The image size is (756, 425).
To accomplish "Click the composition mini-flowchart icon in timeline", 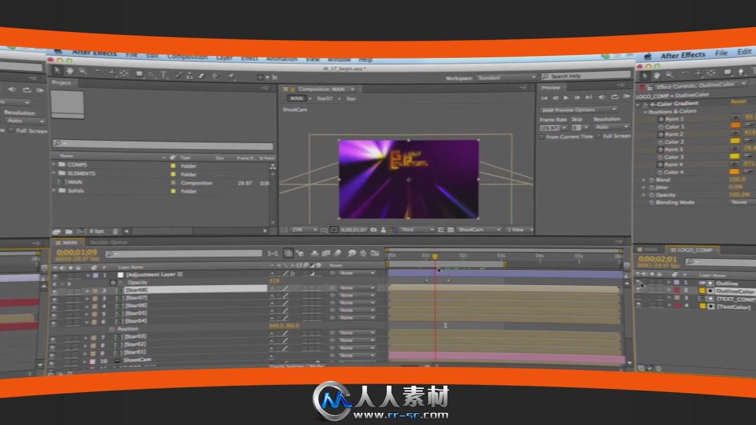I will coord(273,253).
